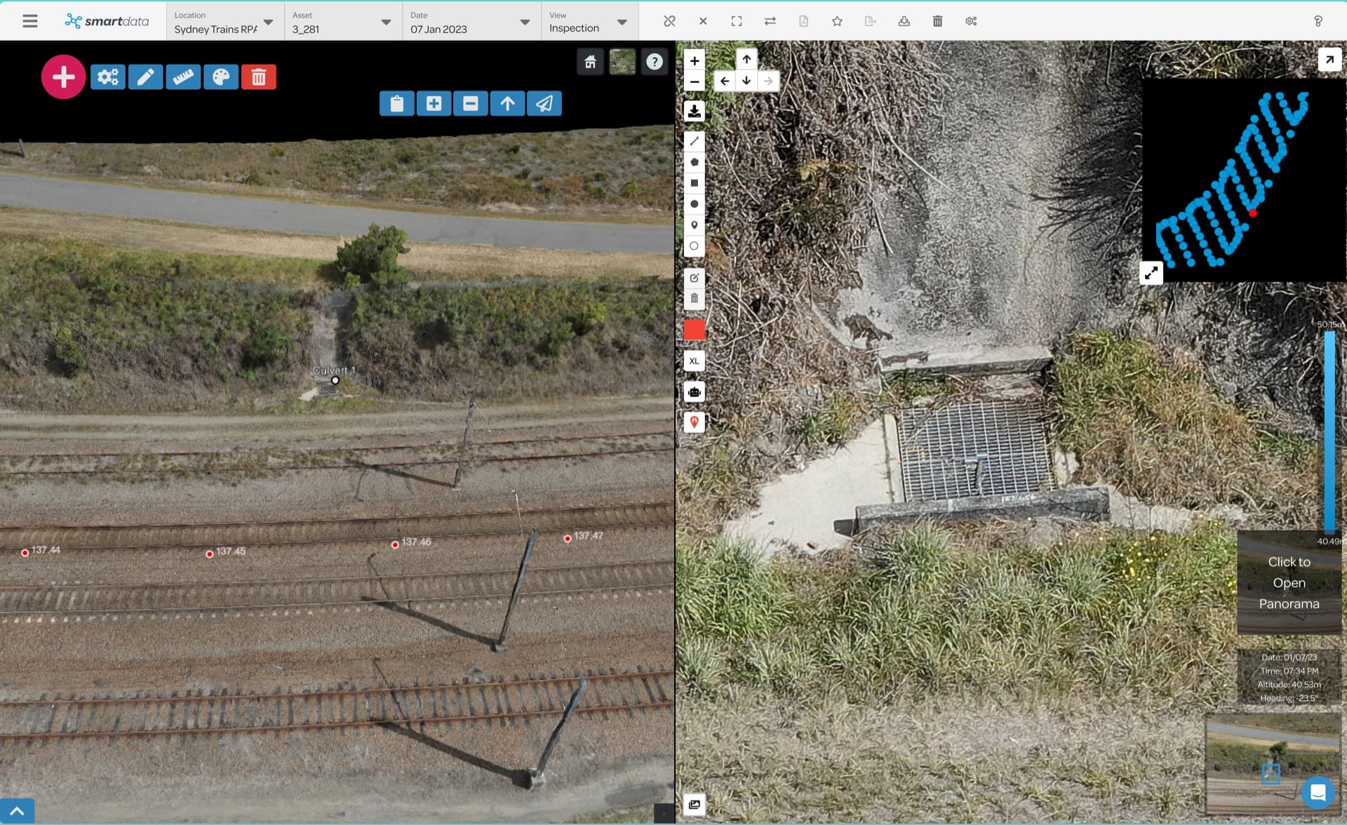Click the clipboard button in 3D toolbar
The image size is (1347, 825).
397,104
